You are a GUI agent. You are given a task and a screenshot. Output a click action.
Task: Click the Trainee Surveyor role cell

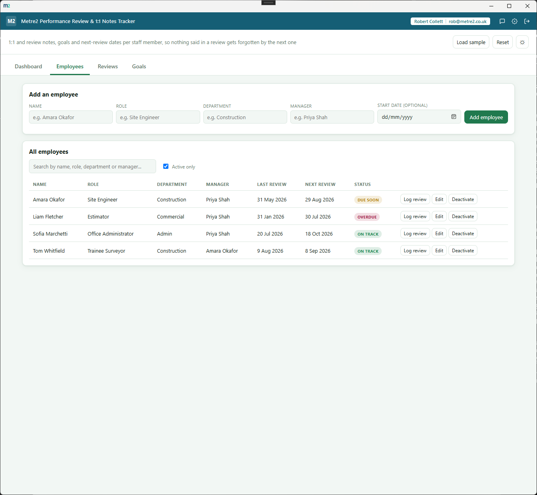coord(106,251)
